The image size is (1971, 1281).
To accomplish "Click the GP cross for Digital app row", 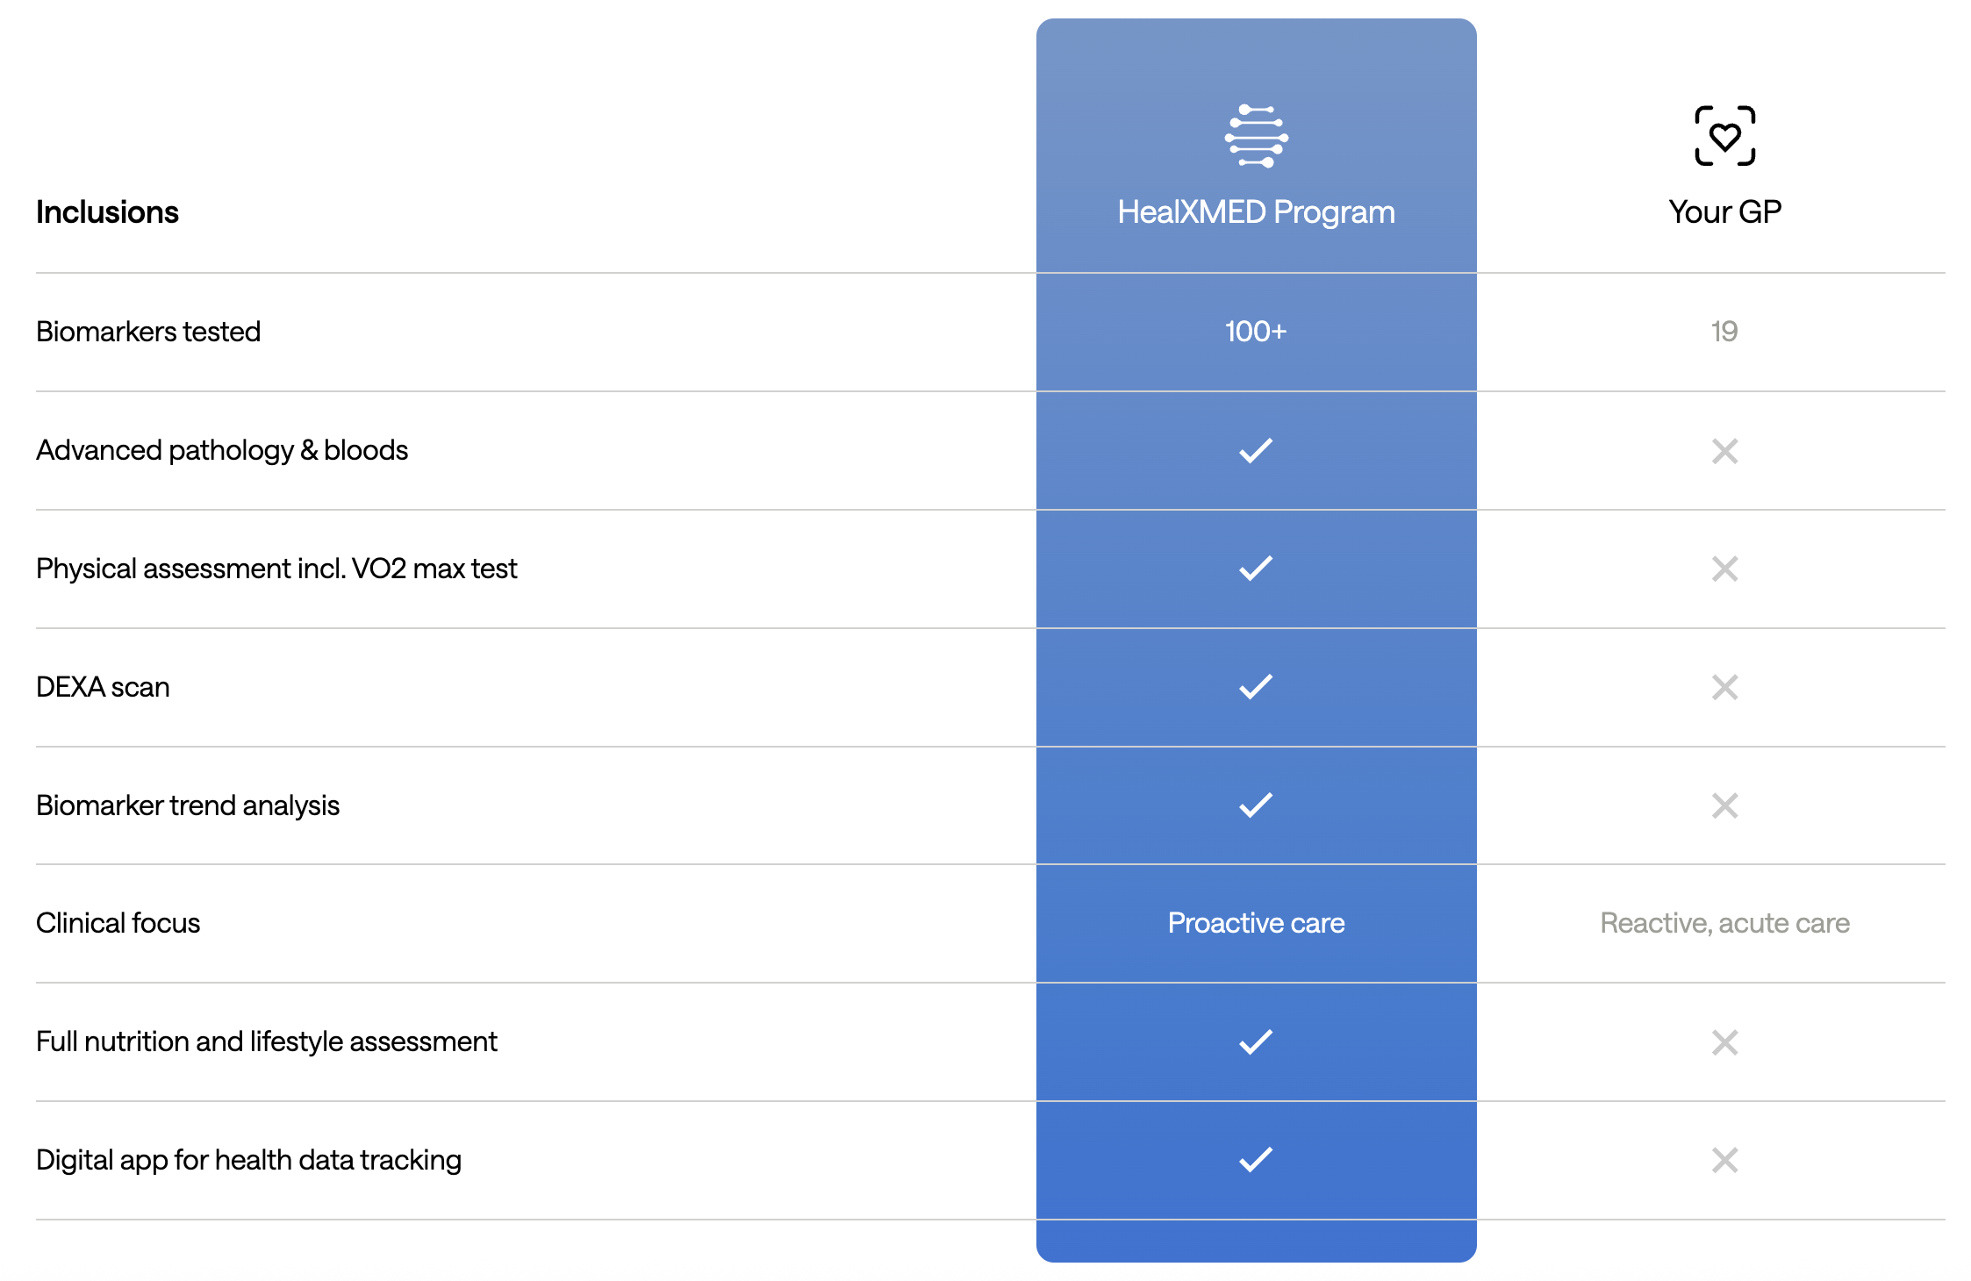I will (1724, 1160).
